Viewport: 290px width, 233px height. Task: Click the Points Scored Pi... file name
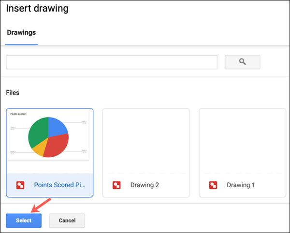[x=60, y=185]
